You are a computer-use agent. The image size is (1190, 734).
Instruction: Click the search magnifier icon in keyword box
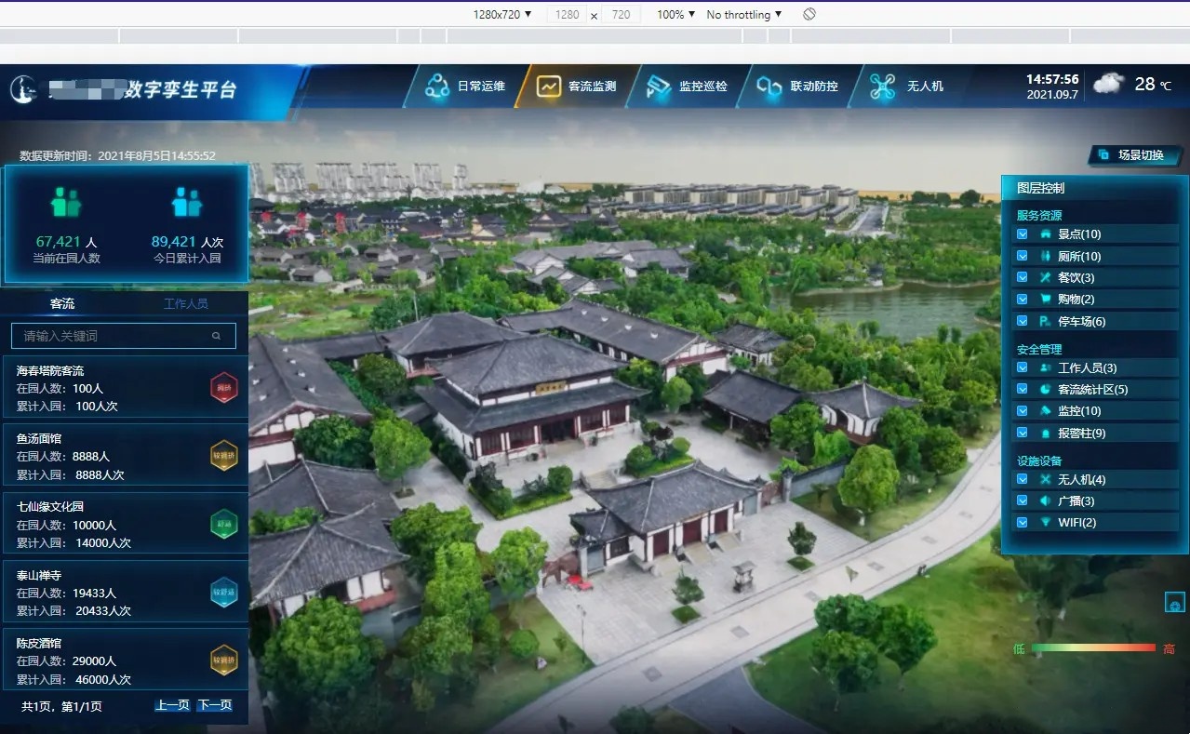[217, 336]
